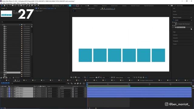Open the composition mini-flowchart in timeline

pos(68,84)
